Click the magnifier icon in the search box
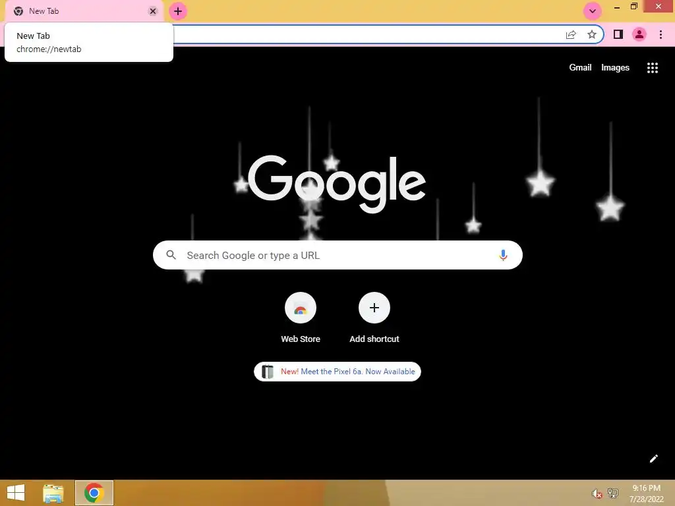Viewport: 675px width, 506px height. [x=171, y=255]
